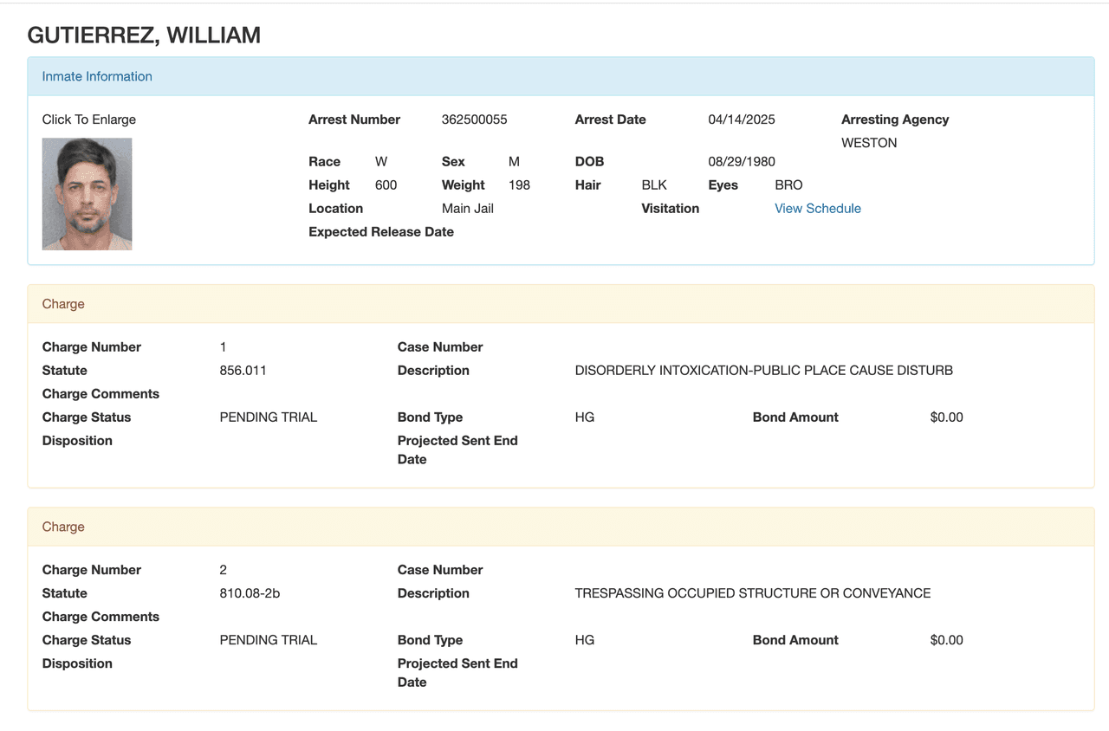Click the Arrest Number 362500055 value
The image size is (1109, 731).
pyautogui.click(x=474, y=119)
